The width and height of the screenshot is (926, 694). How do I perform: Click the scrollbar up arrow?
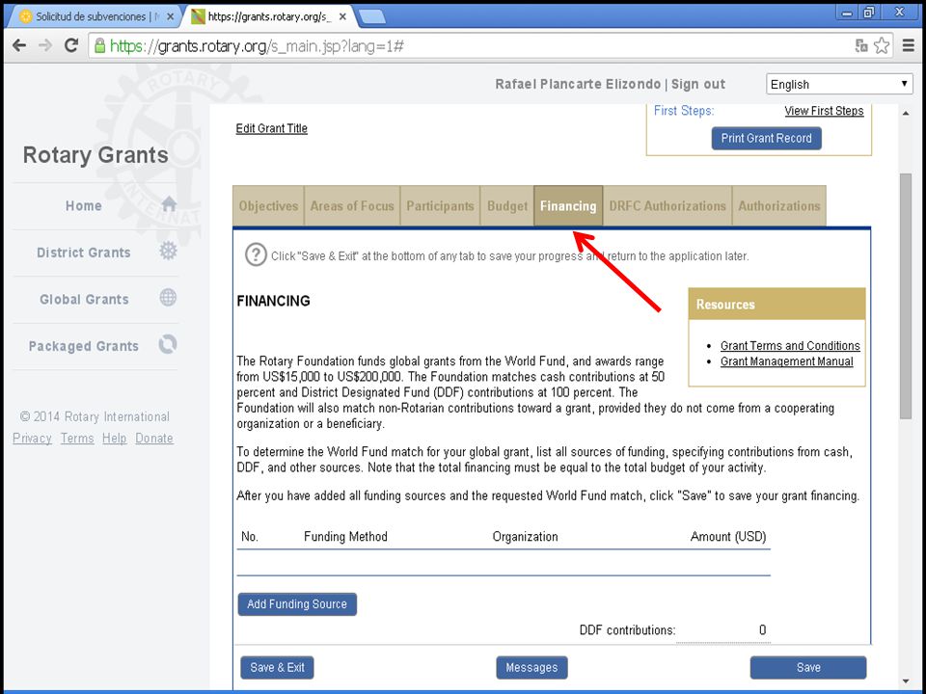(906, 113)
